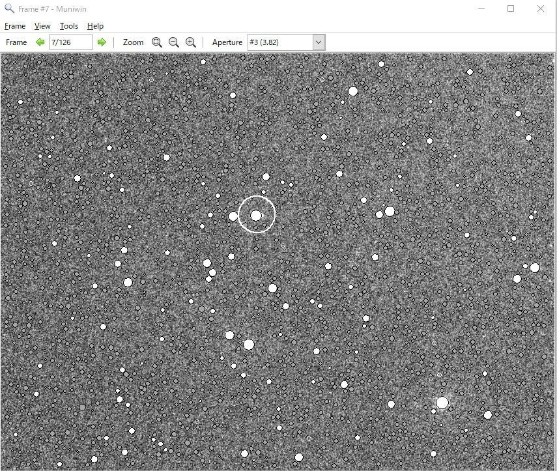This screenshot has width=557, height=471.
Task: Maximize the Muniwin frame window
Action: (x=511, y=8)
